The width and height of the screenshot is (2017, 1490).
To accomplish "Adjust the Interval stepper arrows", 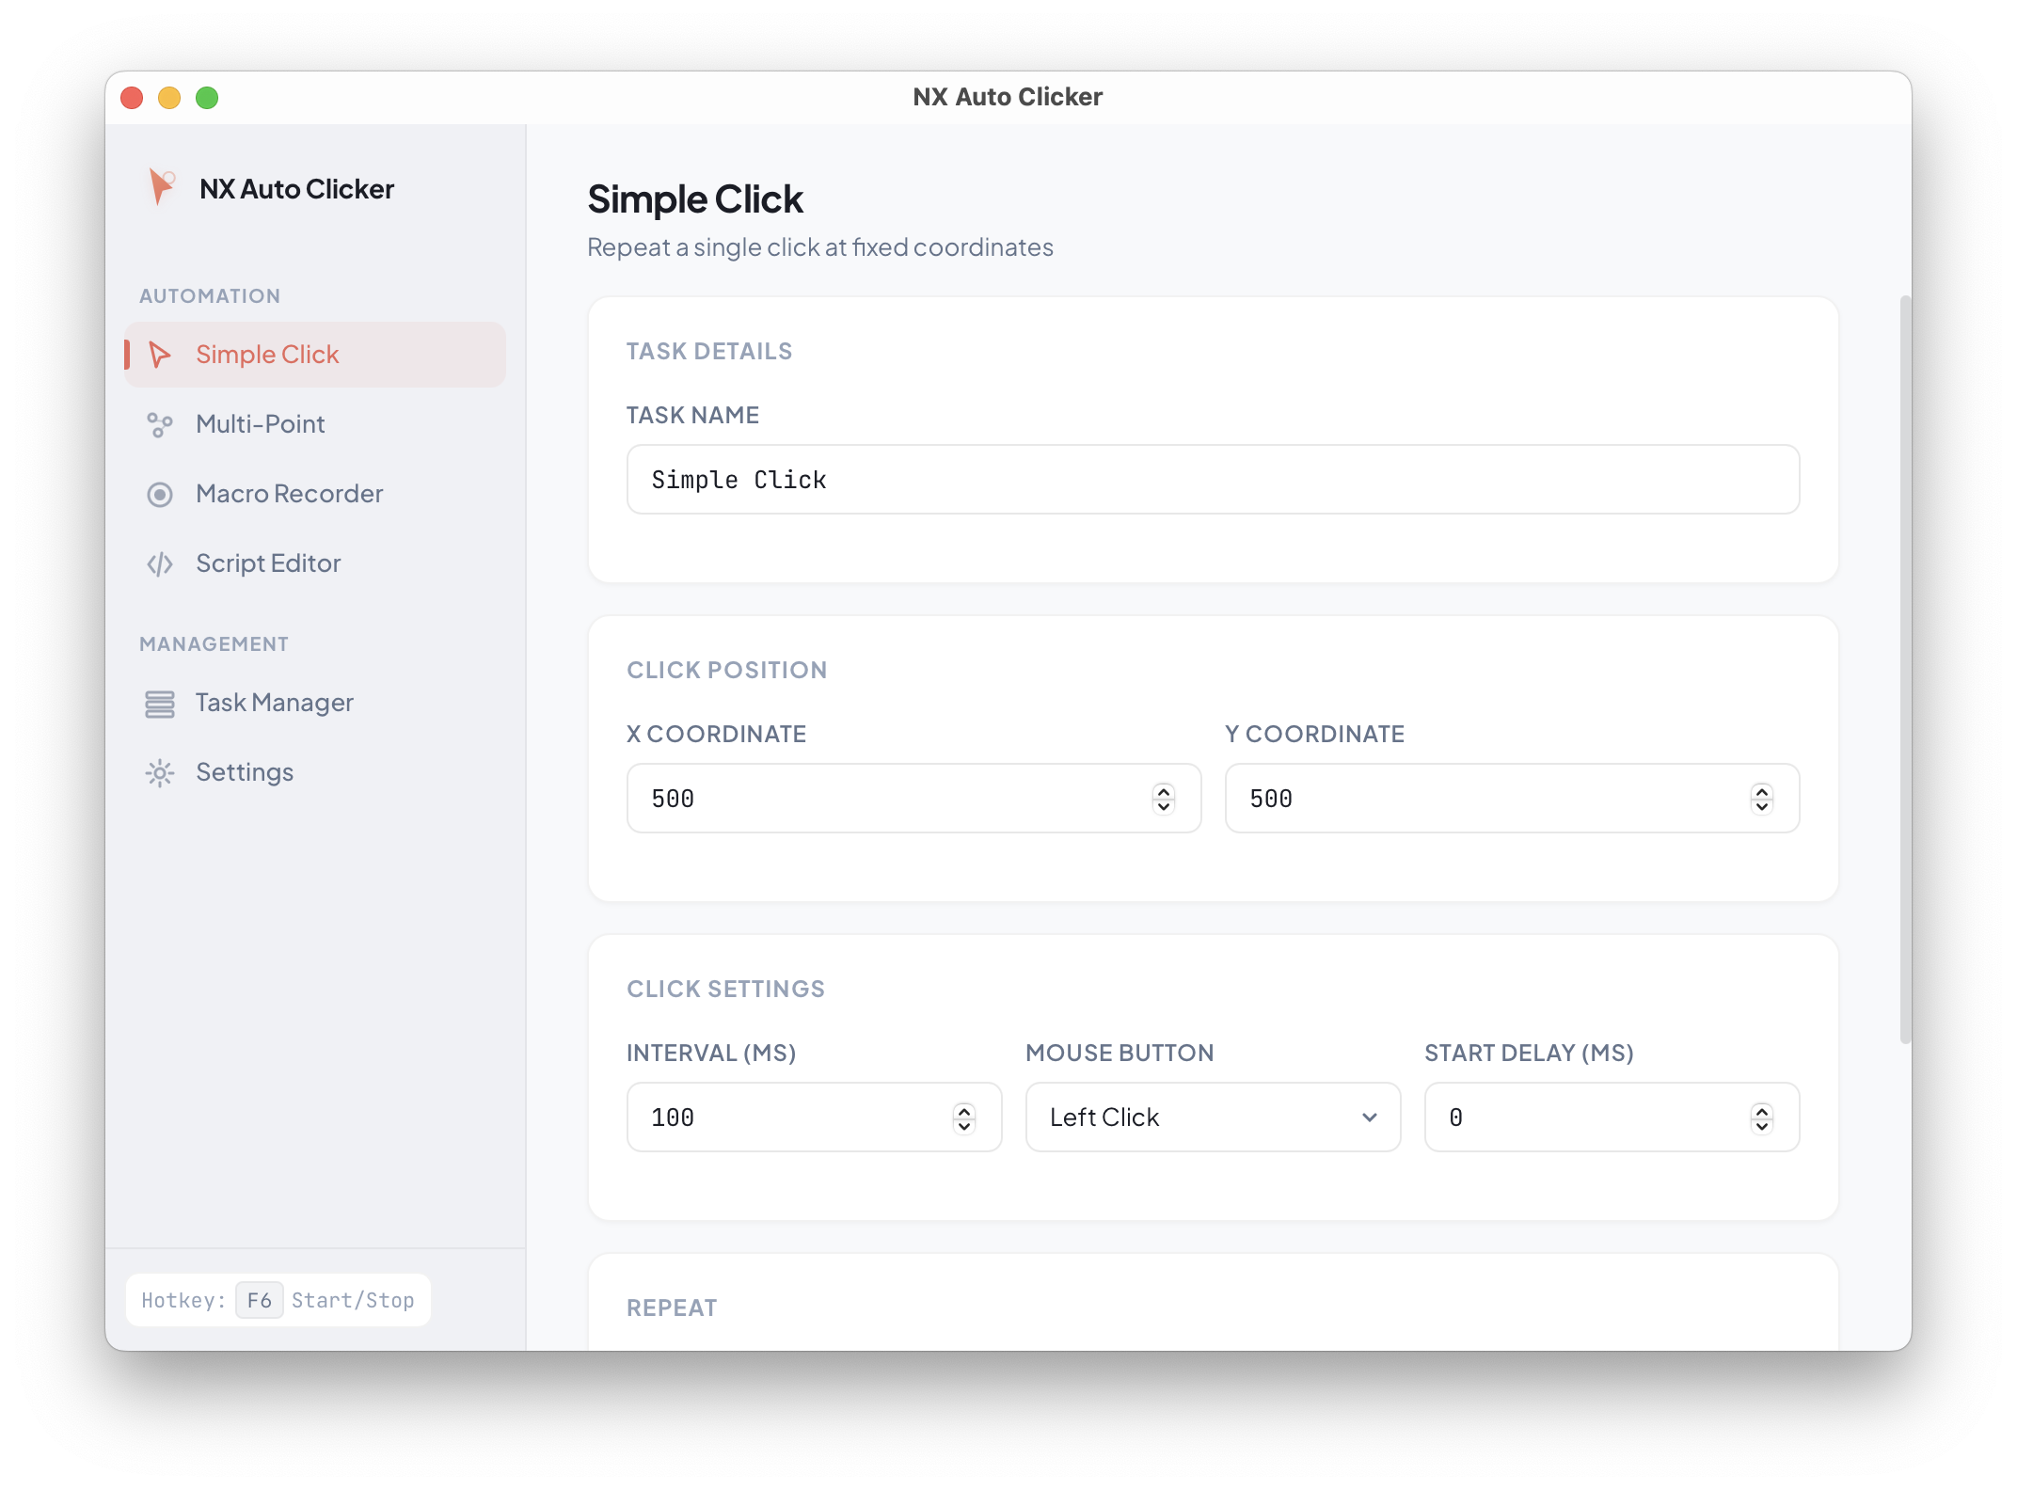I will pos(964,1117).
